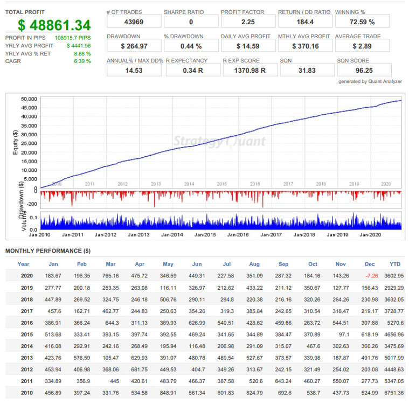Click the Profit in Pips value 108915.7 PIPS
The width and height of the screenshot is (409, 404).
[73, 38]
